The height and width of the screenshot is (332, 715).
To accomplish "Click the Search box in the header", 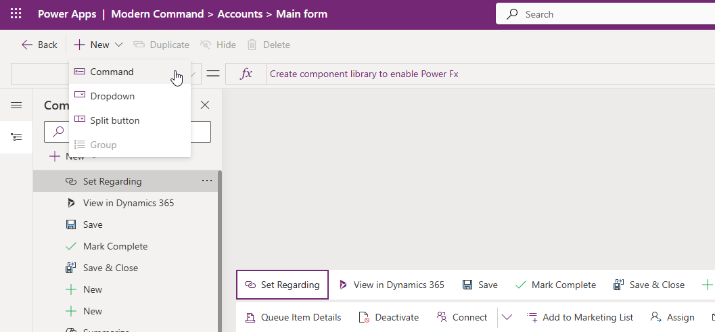I will pos(605,14).
